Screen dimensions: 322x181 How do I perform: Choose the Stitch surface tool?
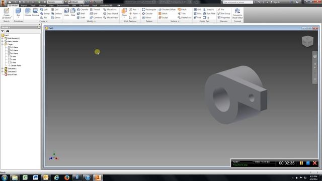point(163,14)
